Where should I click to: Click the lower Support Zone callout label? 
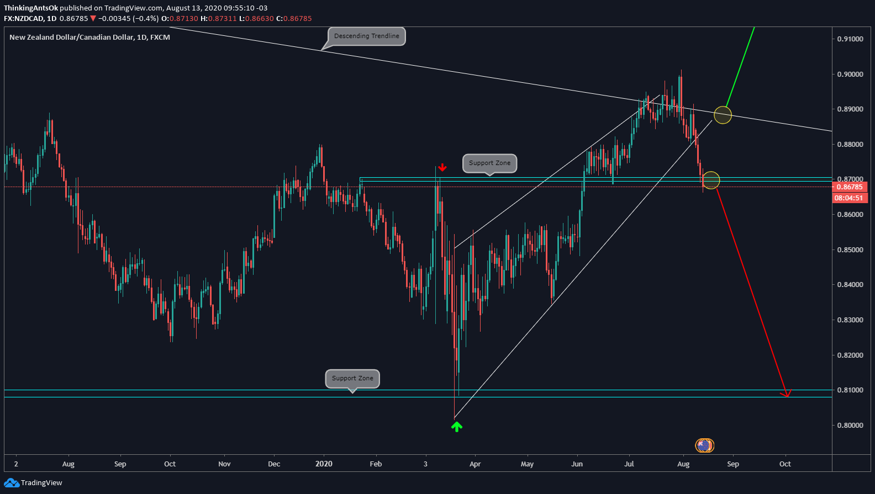(x=352, y=378)
